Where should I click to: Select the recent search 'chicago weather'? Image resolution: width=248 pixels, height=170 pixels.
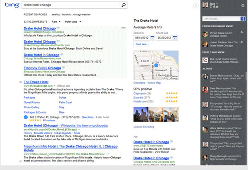click(82, 14)
